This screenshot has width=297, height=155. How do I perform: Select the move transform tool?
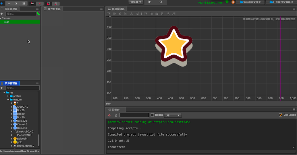click(1, 3)
